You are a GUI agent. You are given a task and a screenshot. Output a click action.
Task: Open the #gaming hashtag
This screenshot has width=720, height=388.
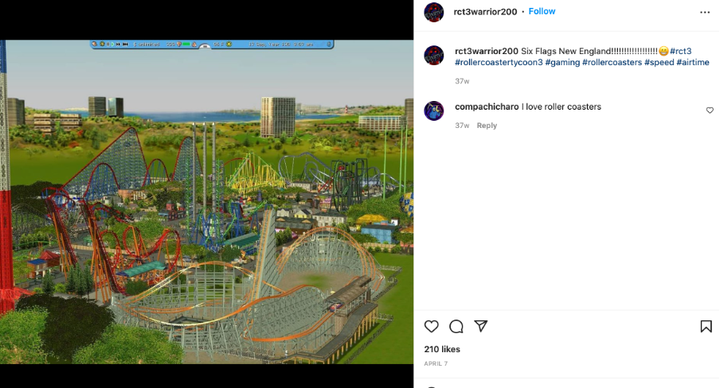tap(562, 62)
